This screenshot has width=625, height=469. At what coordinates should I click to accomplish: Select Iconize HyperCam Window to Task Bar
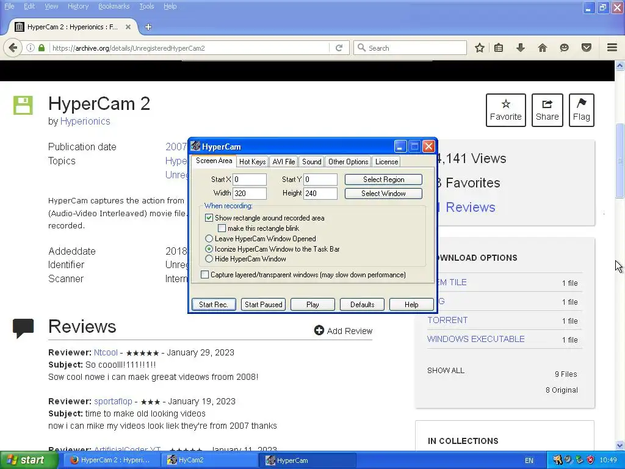pos(209,249)
